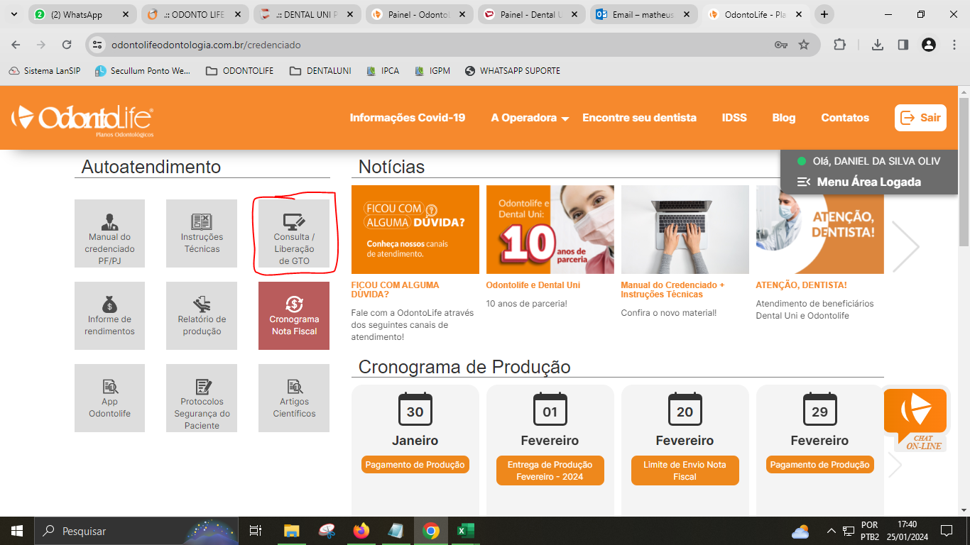Open the IDSS menu item
970x545 pixels.
(734, 118)
